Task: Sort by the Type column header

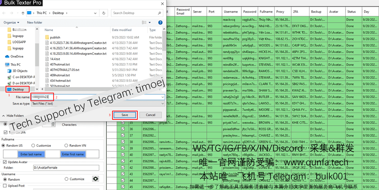Action: [x=152, y=30]
